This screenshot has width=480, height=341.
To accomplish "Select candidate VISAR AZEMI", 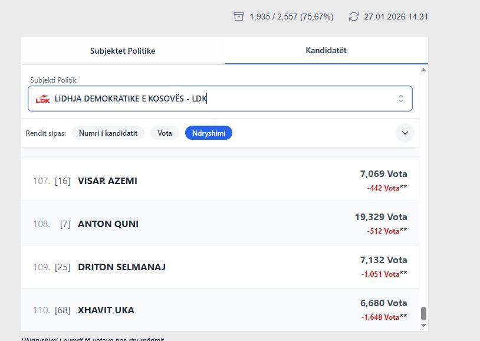I will point(107,181).
